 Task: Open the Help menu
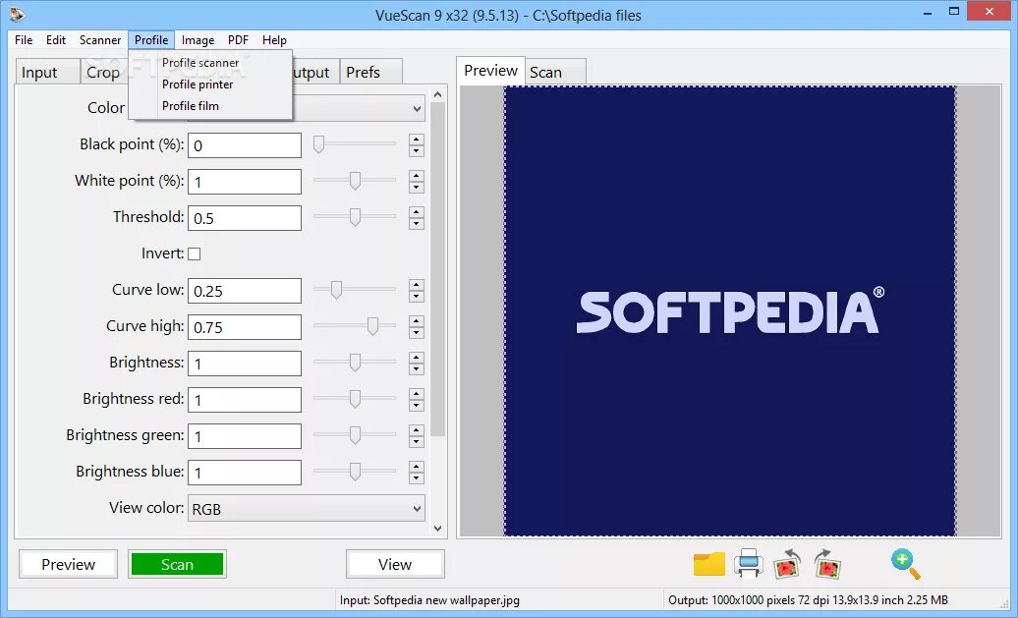(274, 40)
